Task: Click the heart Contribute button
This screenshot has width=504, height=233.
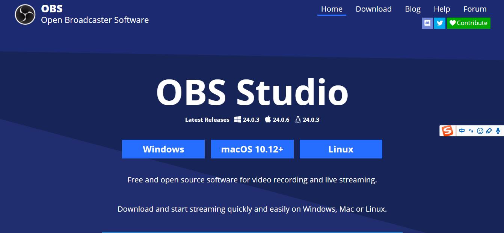Action: (469, 23)
